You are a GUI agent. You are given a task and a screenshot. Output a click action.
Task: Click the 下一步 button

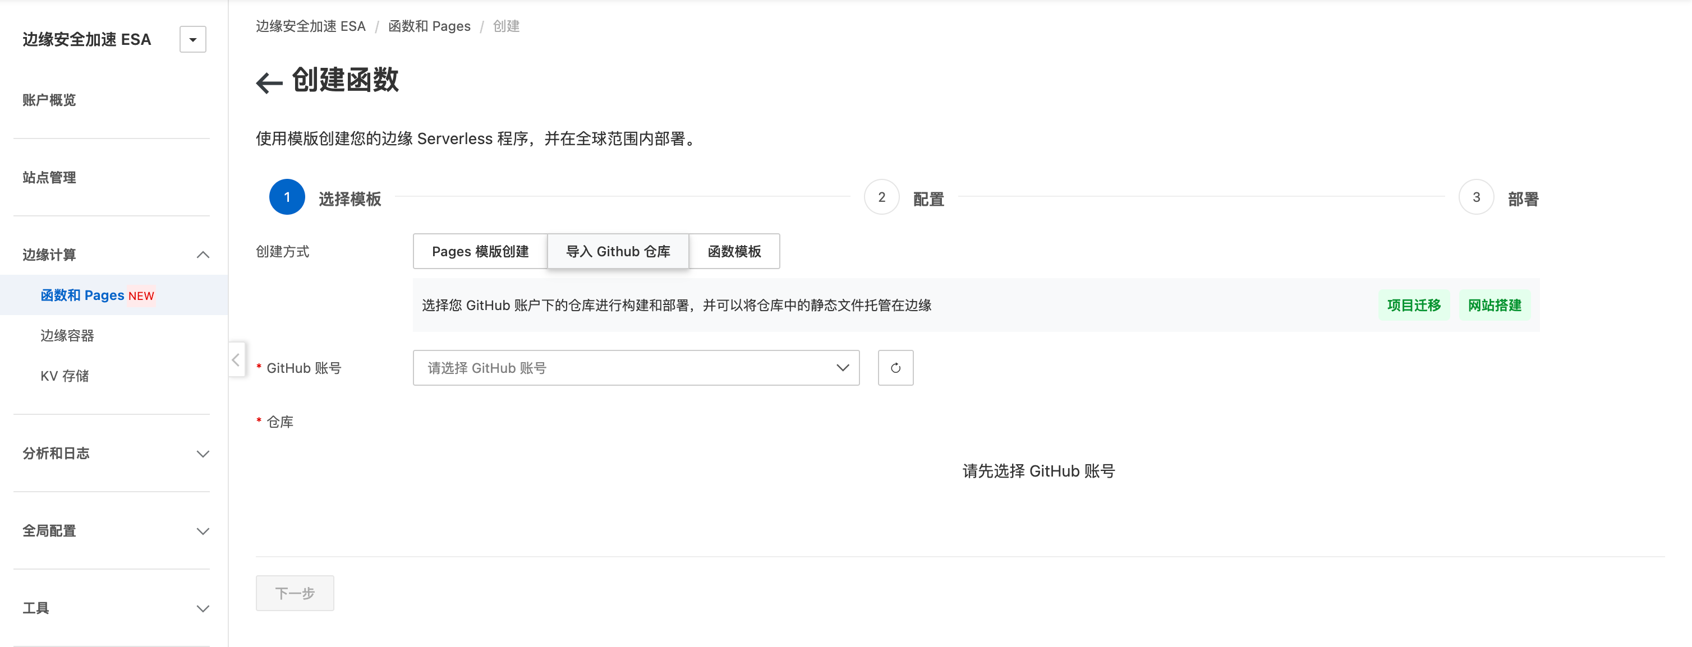[295, 593]
